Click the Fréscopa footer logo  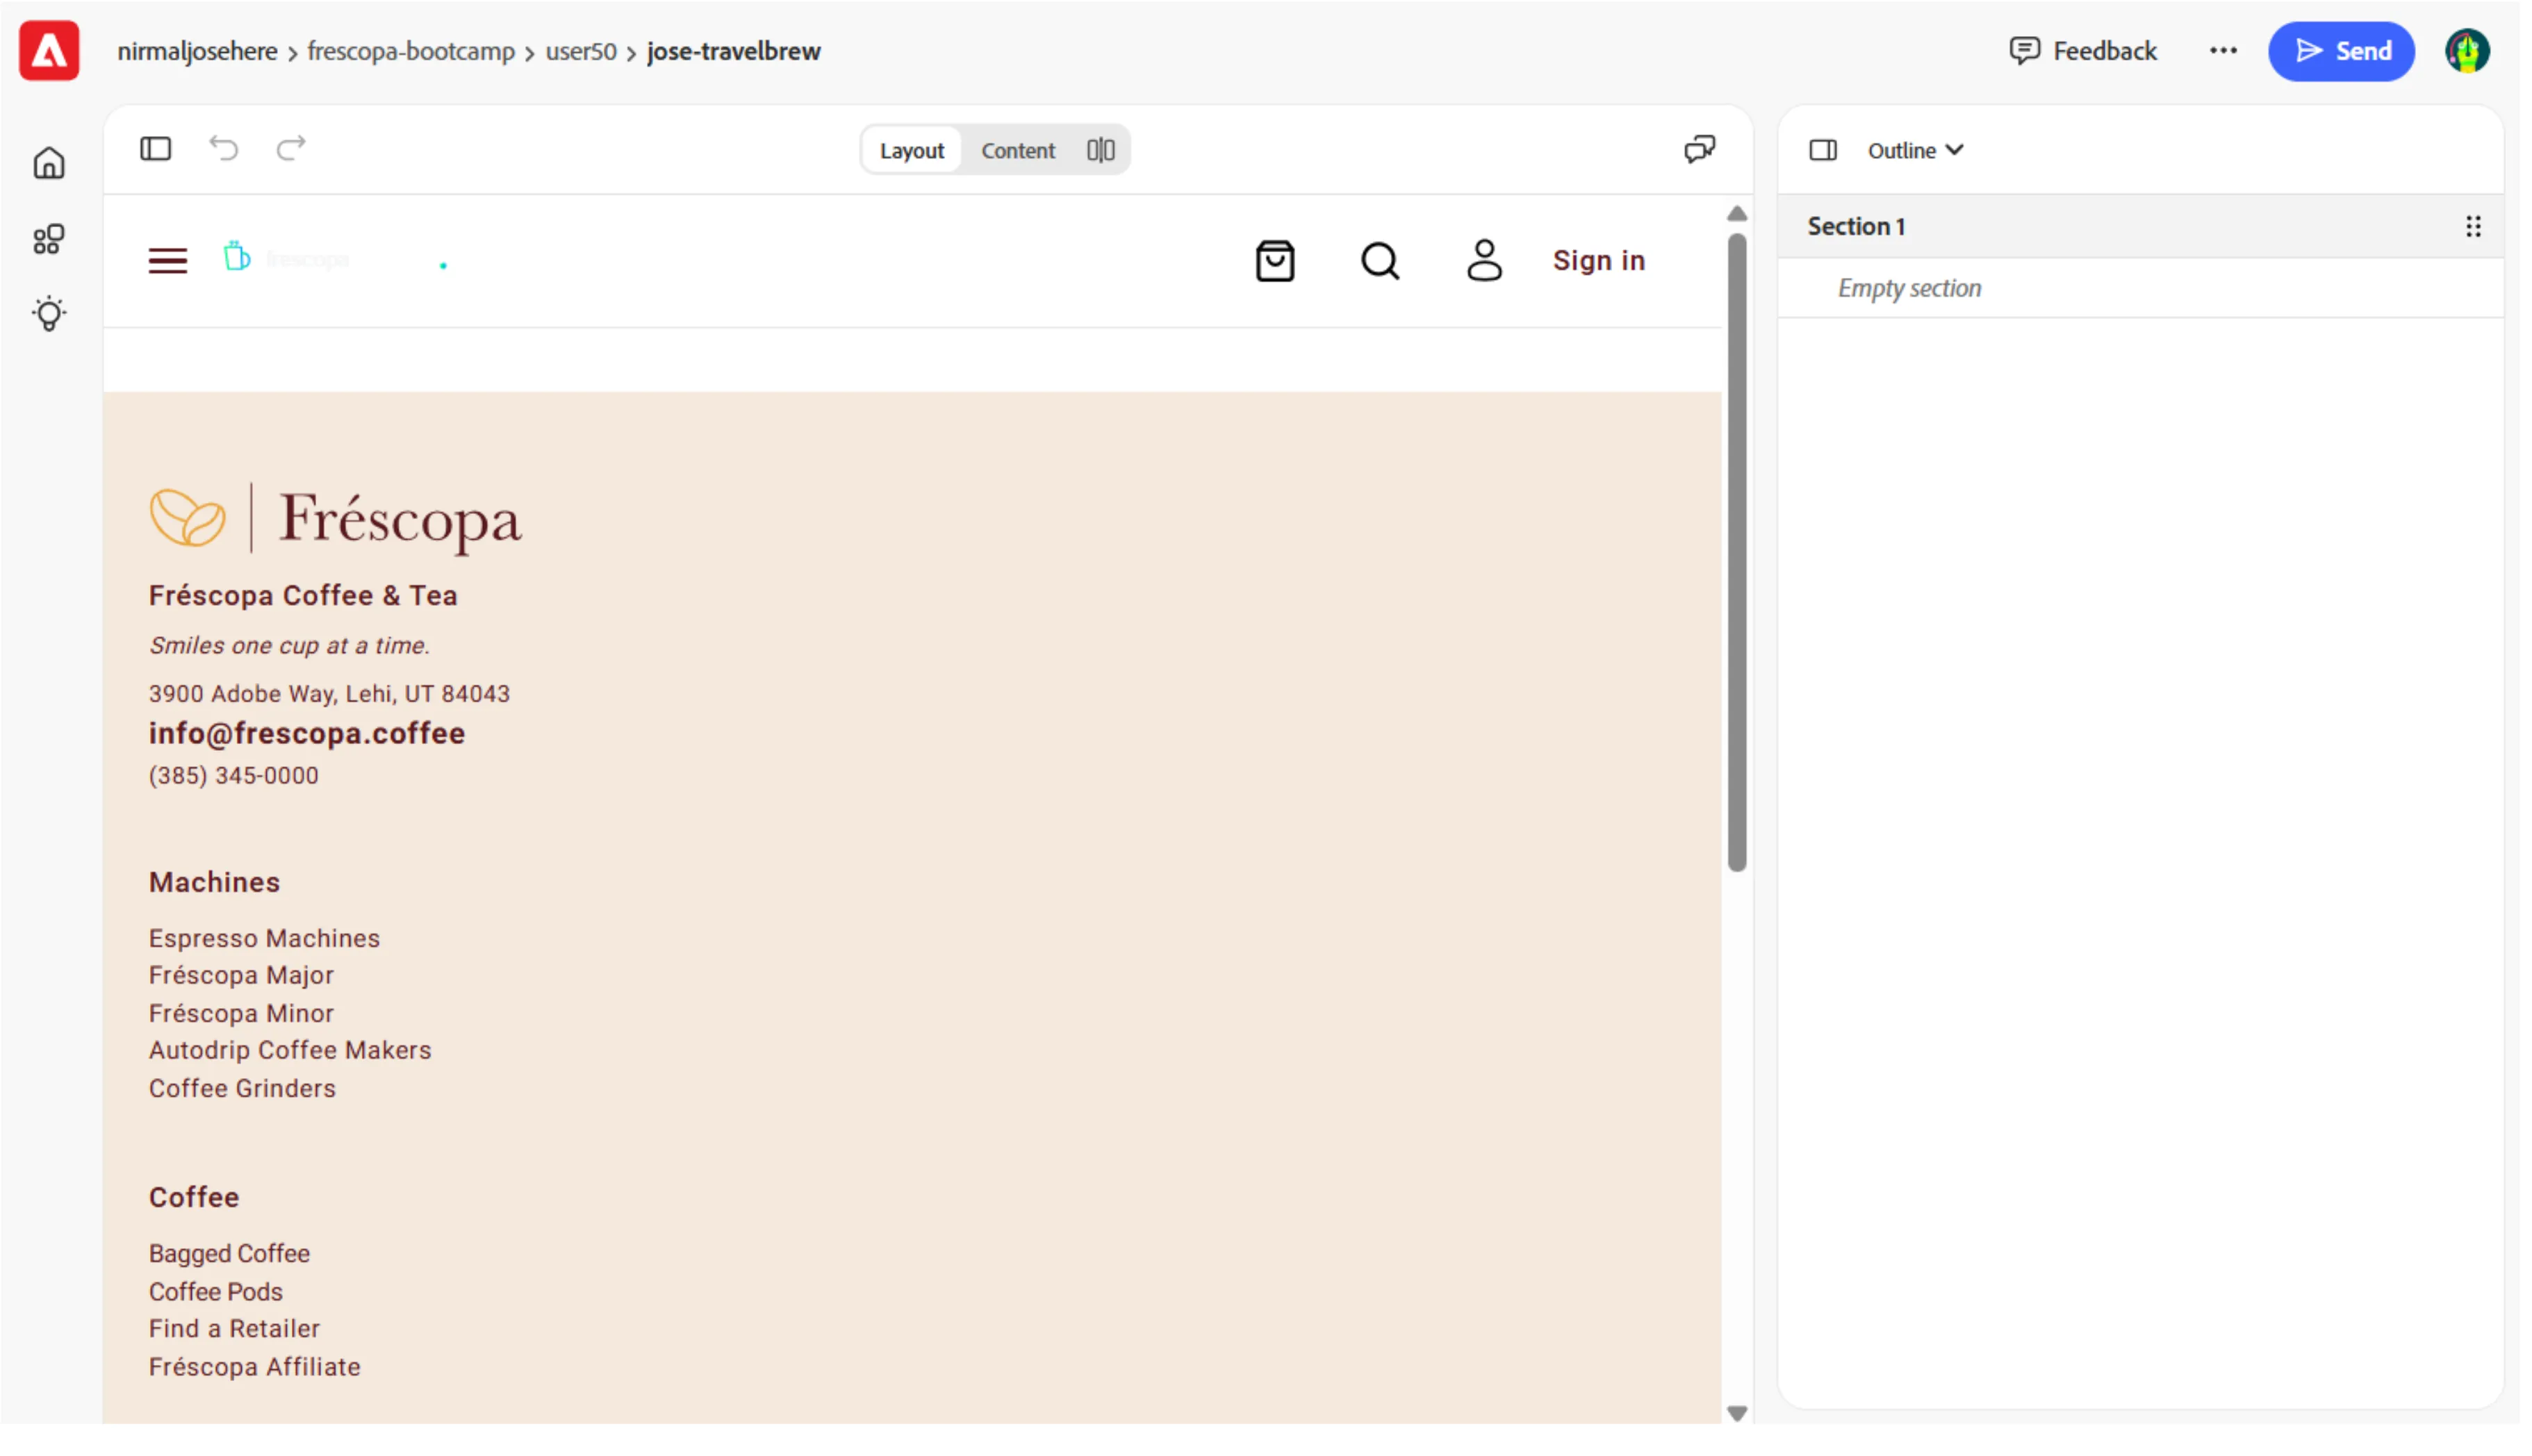tap(335, 518)
